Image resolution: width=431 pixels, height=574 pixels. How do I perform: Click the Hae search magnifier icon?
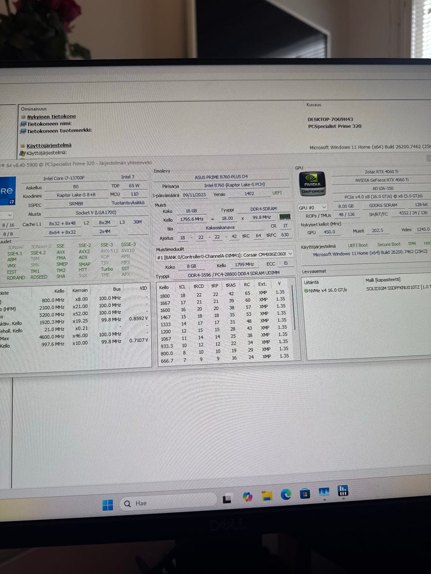[x=128, y=504]
